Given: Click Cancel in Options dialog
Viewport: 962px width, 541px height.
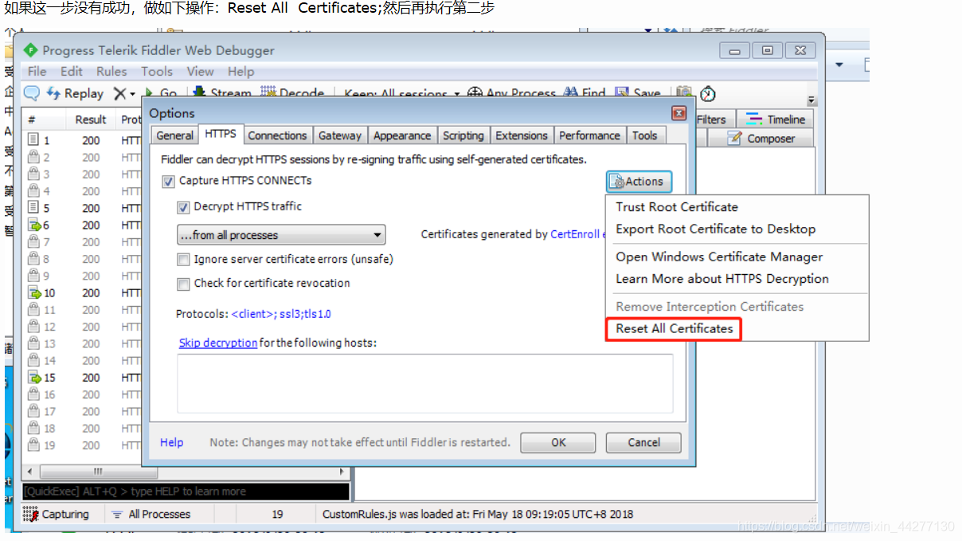Looking at the screenshot, I should pos(643,442).
